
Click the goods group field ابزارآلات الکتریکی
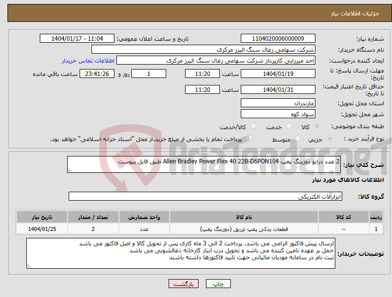[x=205, y=196]
